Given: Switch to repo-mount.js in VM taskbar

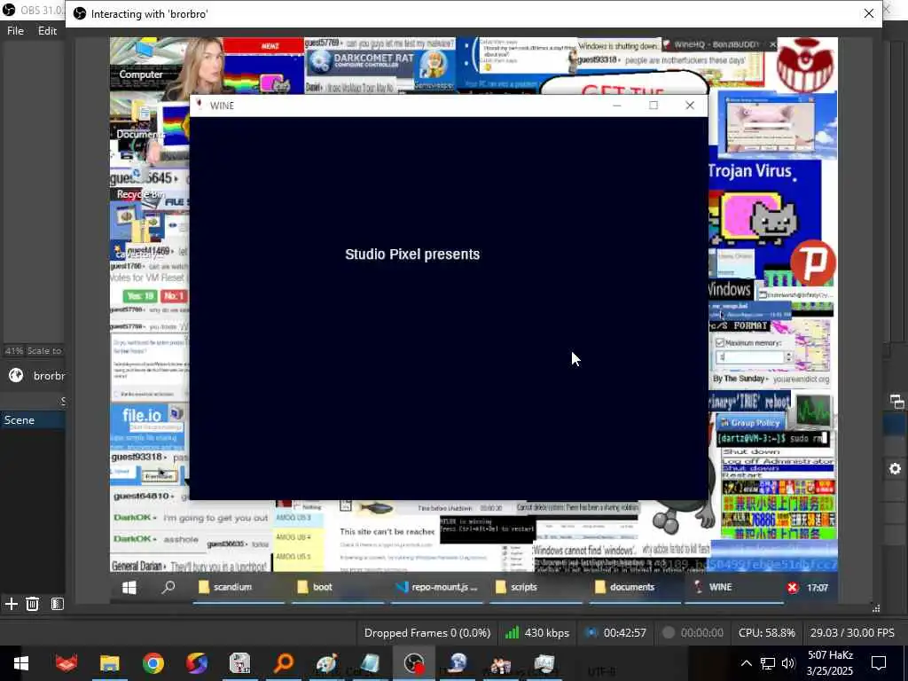Looking at the screenshot, I should [437, 587].
